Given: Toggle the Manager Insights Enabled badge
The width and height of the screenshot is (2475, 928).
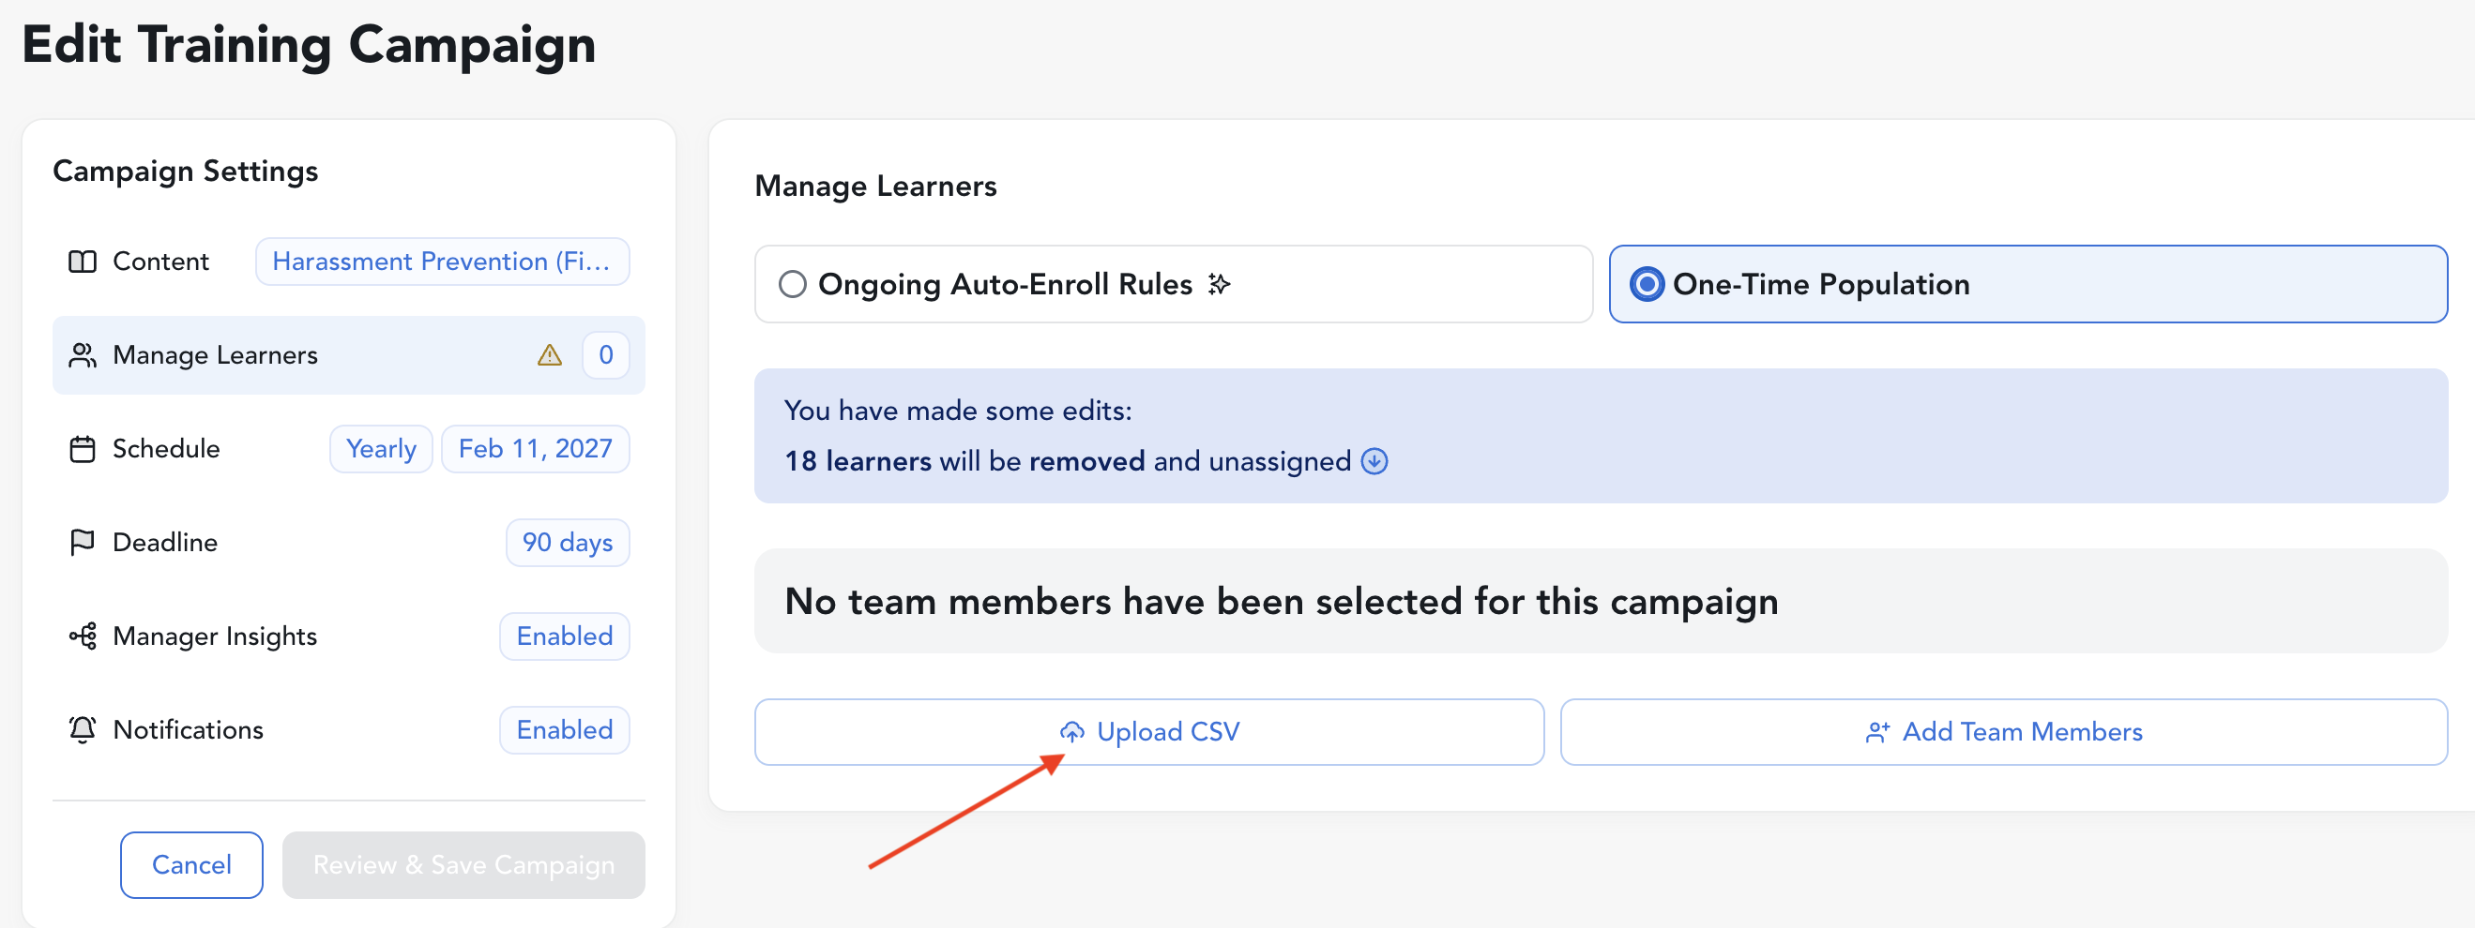Looking at the screenshot, I should tap(564, 636).
